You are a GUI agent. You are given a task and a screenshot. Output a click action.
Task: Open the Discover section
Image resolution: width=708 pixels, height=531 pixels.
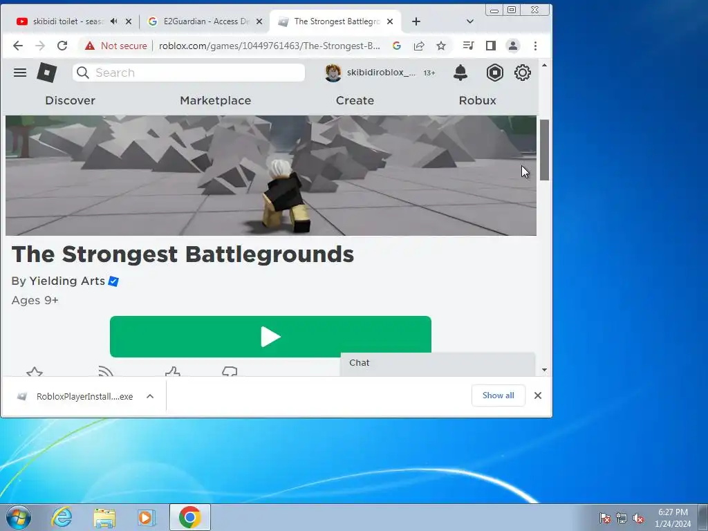coord(70,100)
